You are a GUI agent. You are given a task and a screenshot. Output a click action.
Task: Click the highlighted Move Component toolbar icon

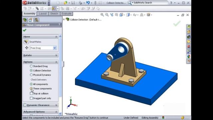[54, 9]
